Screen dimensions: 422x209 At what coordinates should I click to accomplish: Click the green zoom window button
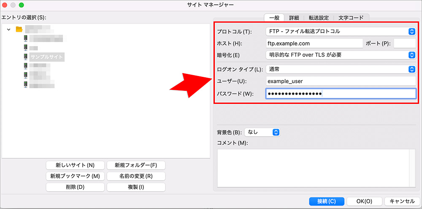tap(21, 5)
